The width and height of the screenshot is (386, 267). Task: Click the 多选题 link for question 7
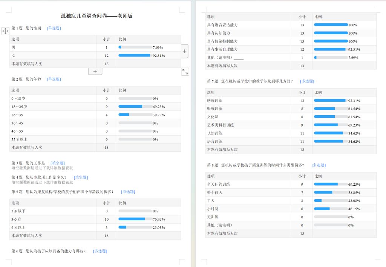307,81
